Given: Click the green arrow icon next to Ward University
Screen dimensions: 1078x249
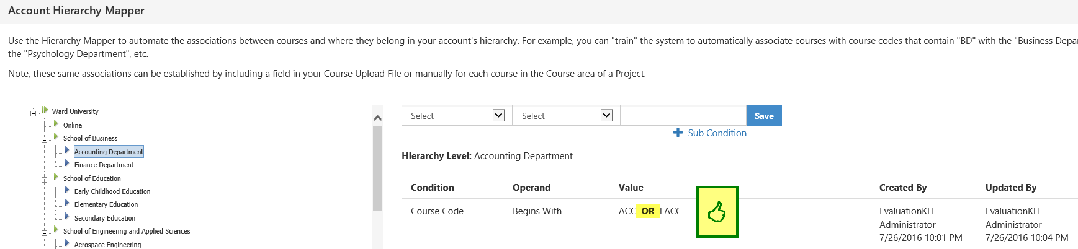Looking at the screenshot, I should (x=45, y=110).
